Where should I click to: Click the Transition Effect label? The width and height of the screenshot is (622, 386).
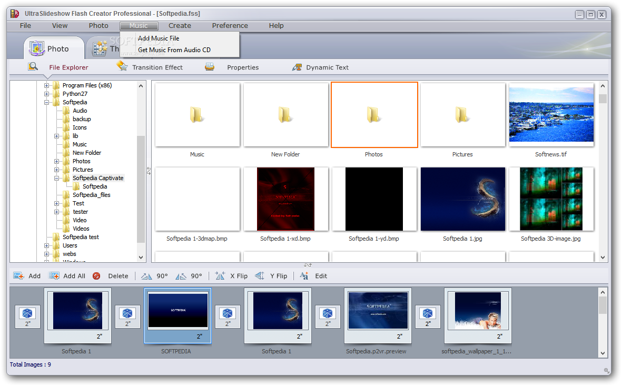157,67
